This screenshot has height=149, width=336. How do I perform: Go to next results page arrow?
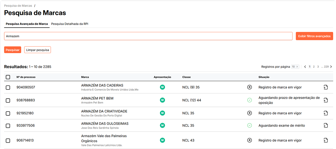[x=331, y=67]
